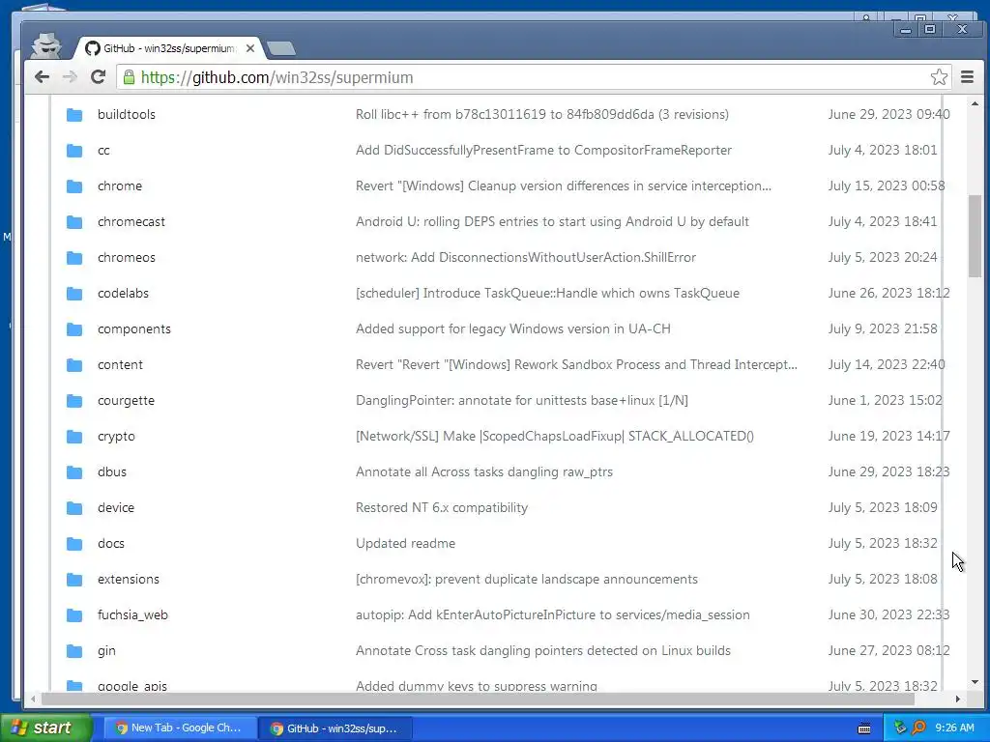Open the cc directory
This screenshot has height=742, width=990.
click(103, 150)
